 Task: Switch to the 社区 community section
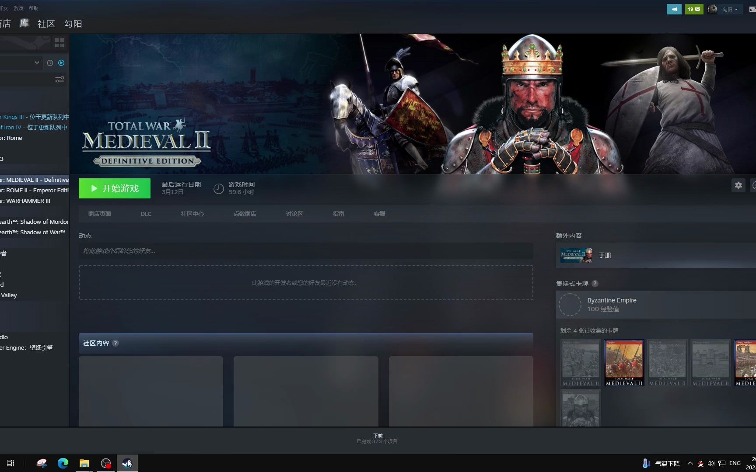(46, 24)
